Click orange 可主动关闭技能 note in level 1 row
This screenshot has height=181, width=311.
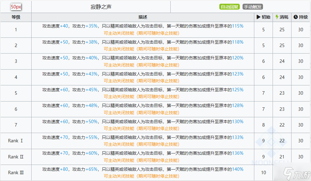click(x=142, y=33)
